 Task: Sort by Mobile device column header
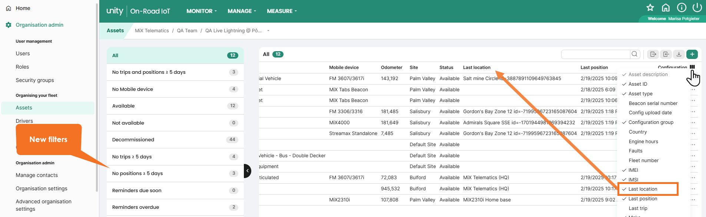point(344,68)
